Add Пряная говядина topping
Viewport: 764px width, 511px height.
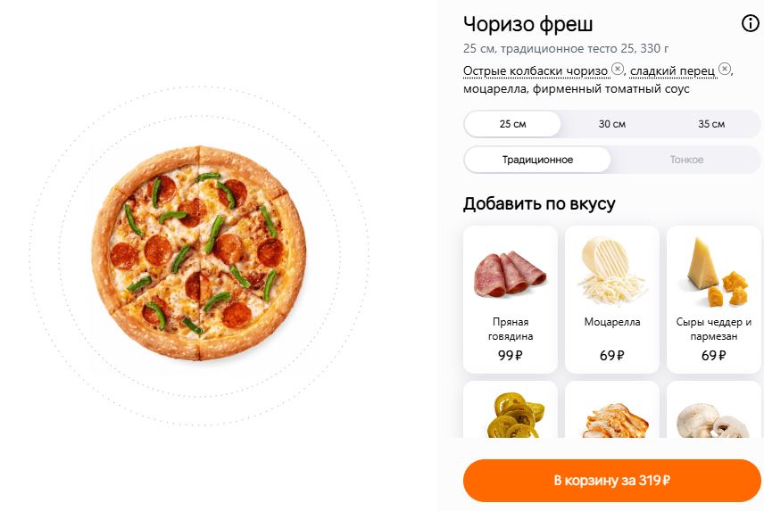tap(511, 300)
